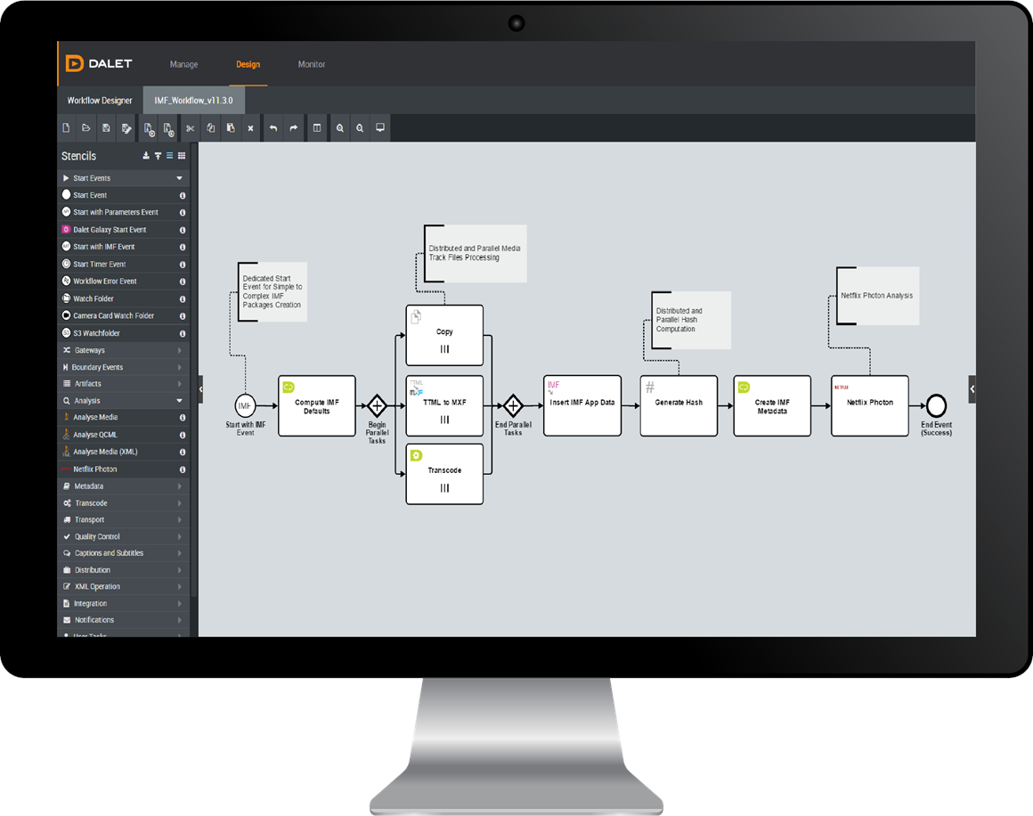Click the right side panel collapse handle
Image resolution: width=1033 pixels, height=816 pixels.
pos(972,389)
